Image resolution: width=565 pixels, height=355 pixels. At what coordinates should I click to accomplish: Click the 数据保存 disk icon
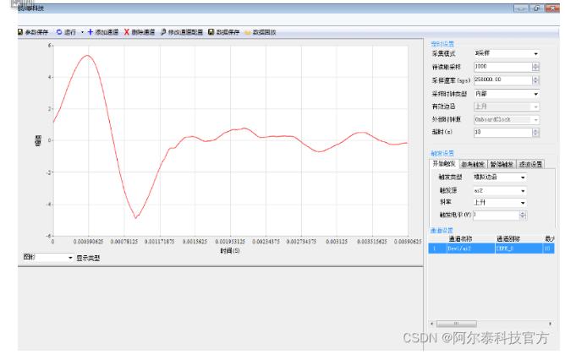coord(211,32)
